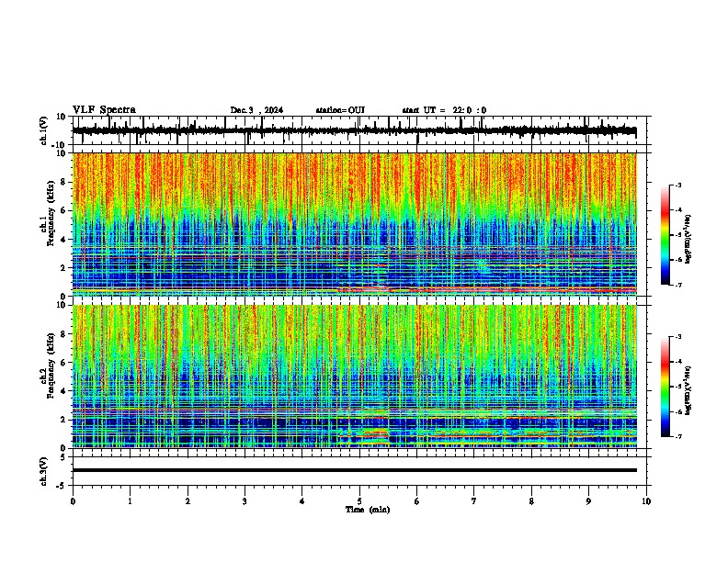Click the "-3" label on ch.2 color bar

pos(678,337)
